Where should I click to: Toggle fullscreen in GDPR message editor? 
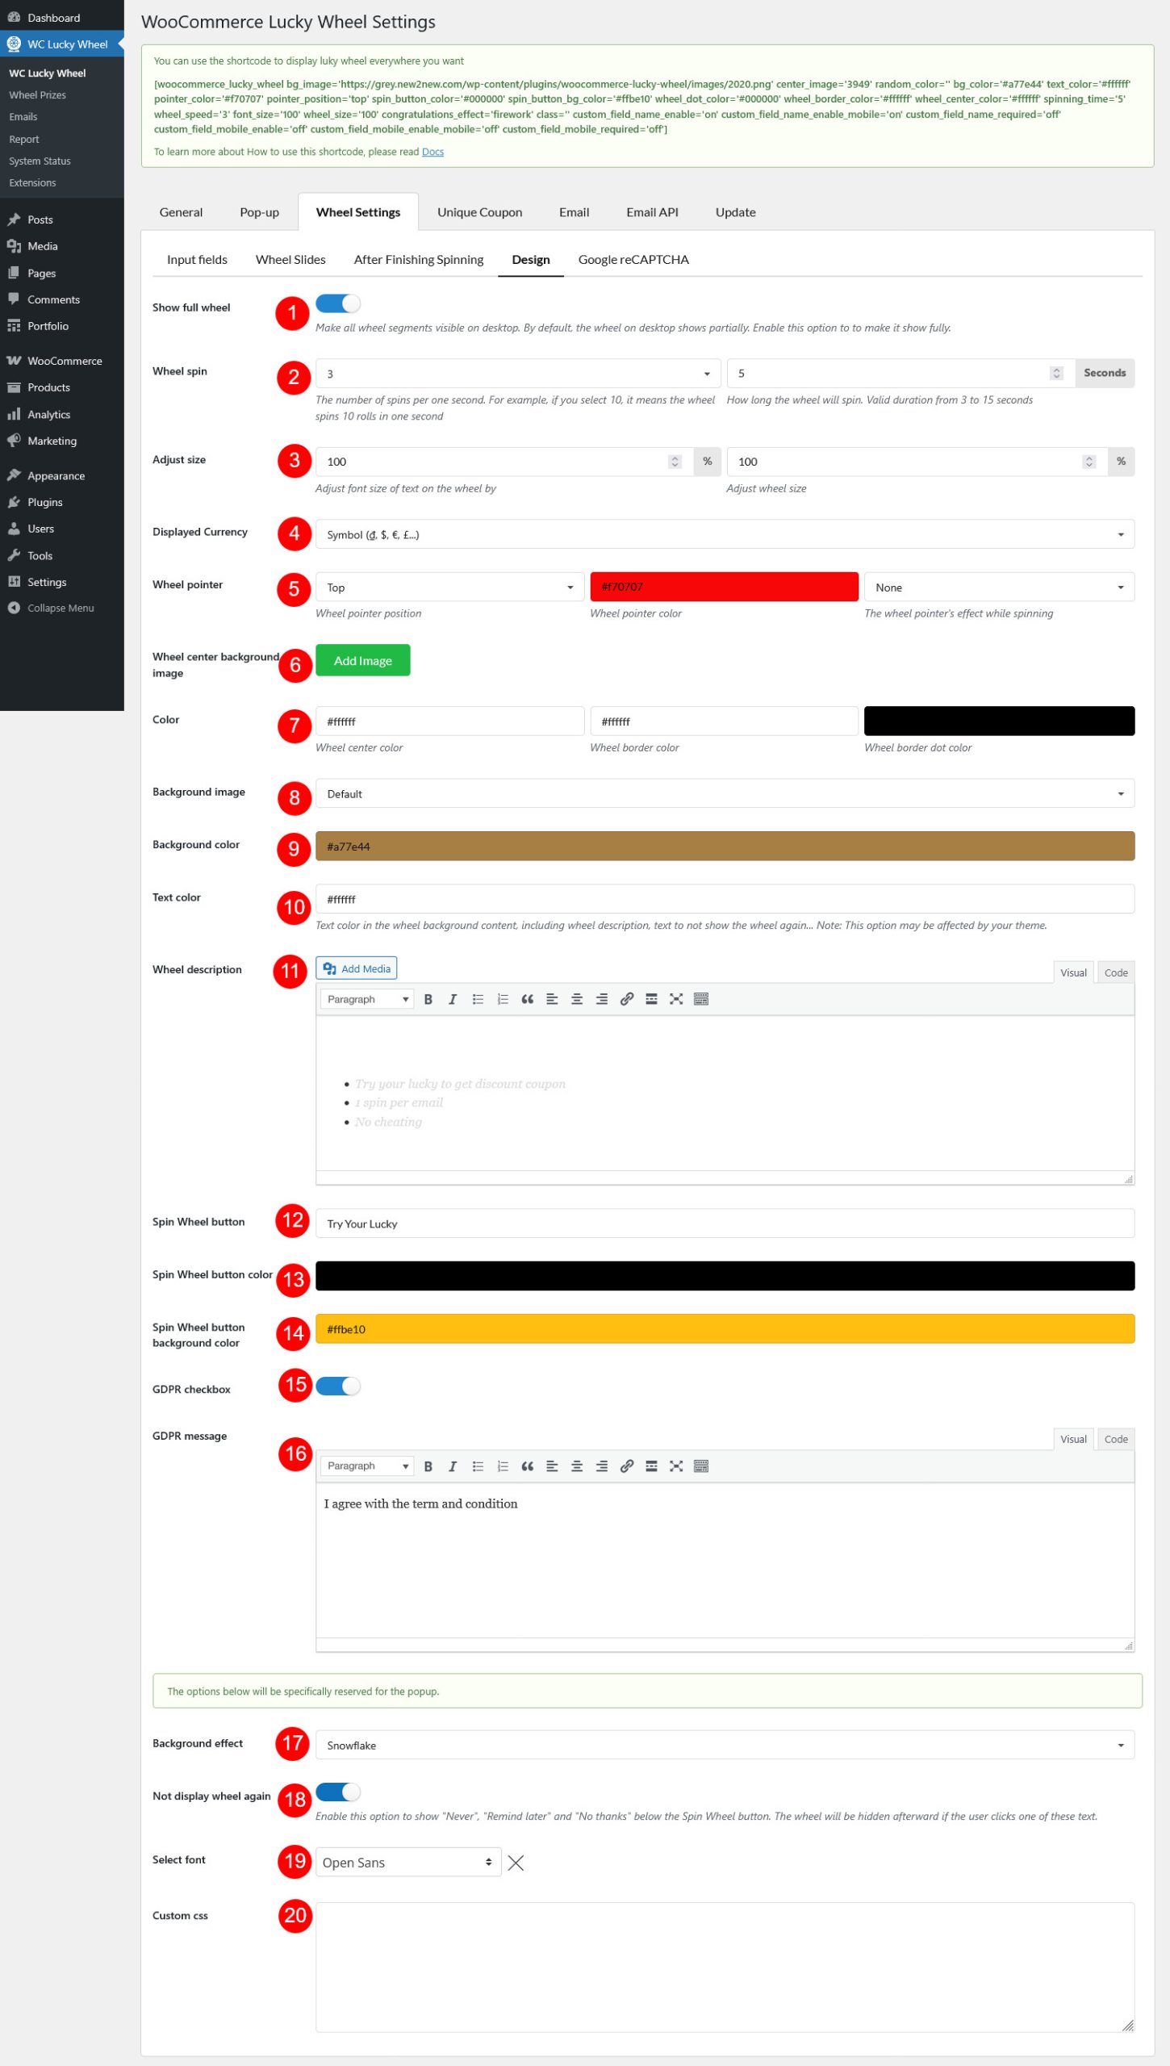(x=676, y=1466)
